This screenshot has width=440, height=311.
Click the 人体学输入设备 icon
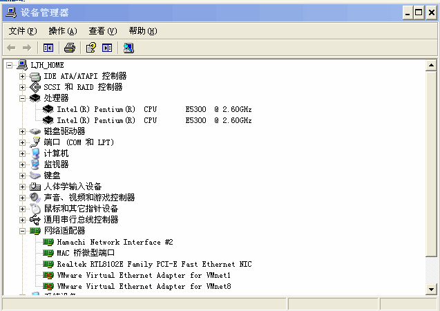pos(35,187)
